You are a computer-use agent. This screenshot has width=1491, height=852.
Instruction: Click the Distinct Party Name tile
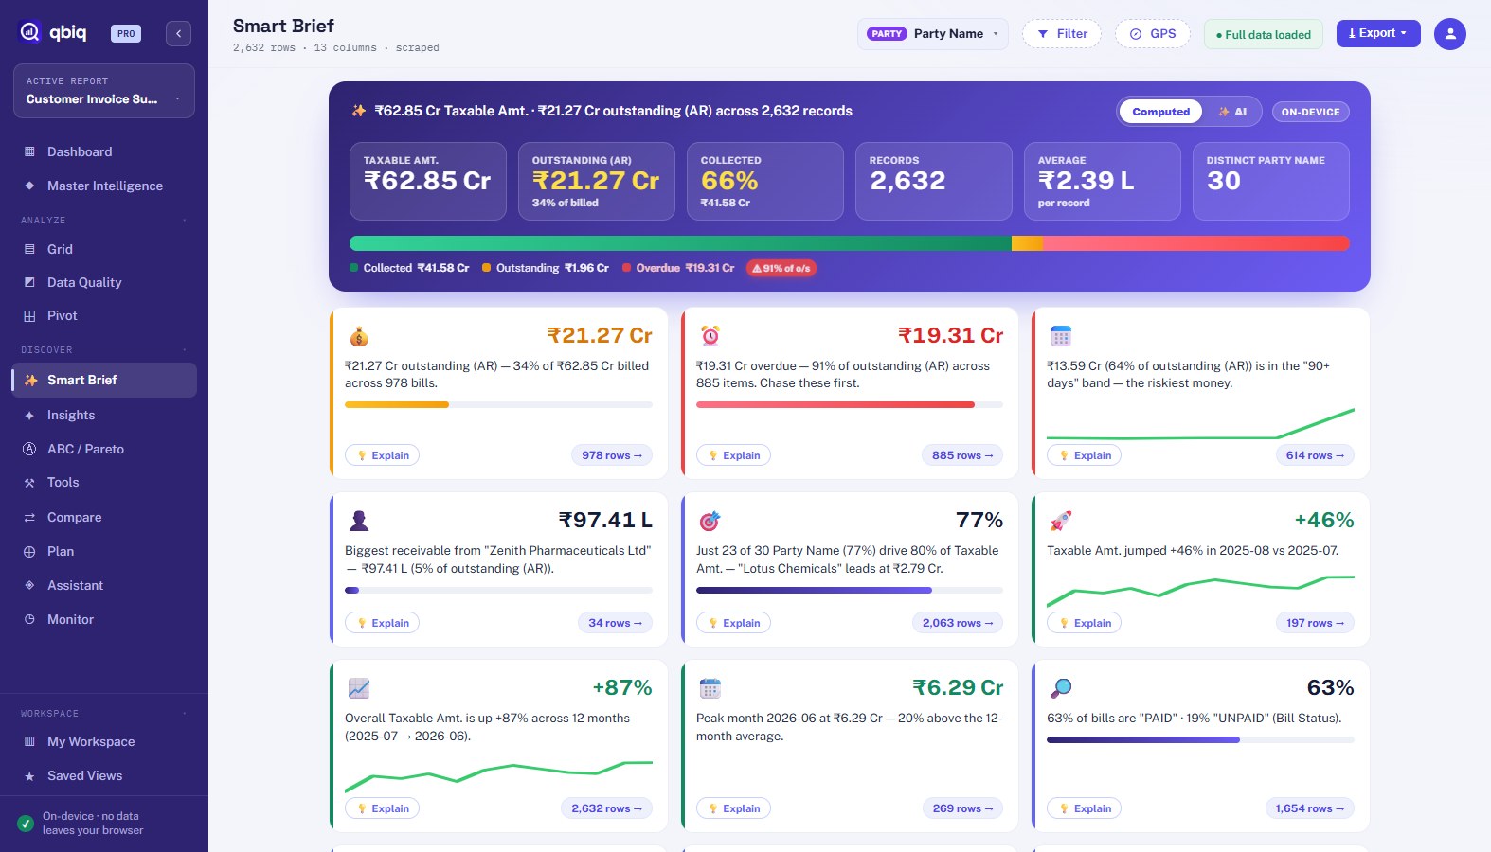point(1271,181)
